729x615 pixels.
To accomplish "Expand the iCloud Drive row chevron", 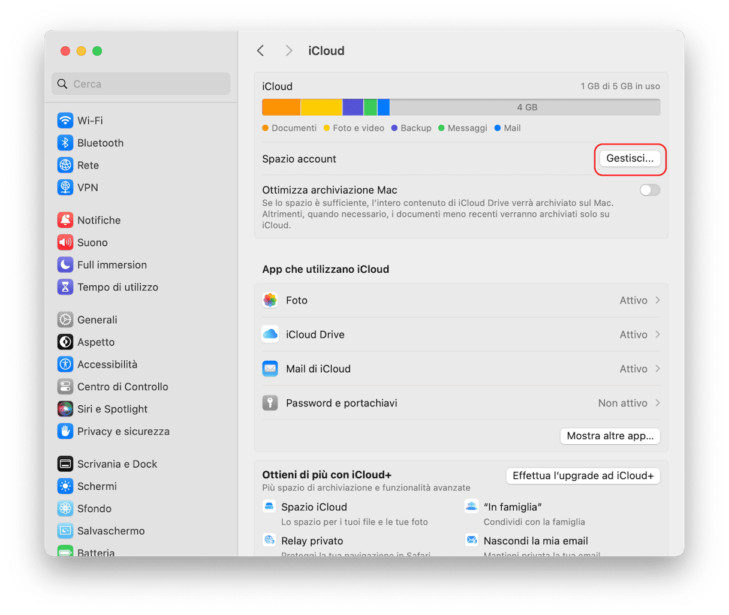I will point(658,334).
